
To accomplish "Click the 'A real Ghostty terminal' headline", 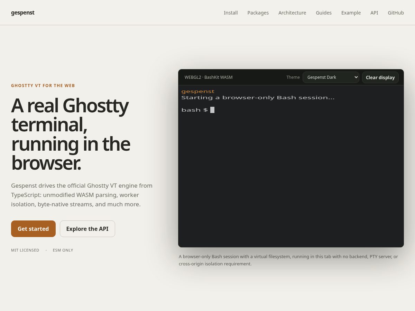I will pos(71,134).
